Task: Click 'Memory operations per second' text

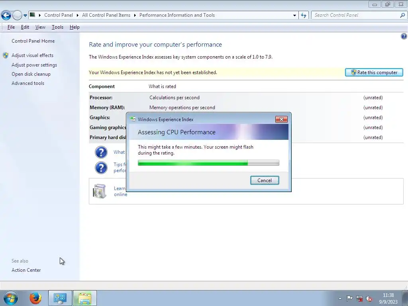Action: 182,108
